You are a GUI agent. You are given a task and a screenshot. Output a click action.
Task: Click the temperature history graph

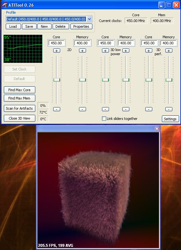pos(23,49)
